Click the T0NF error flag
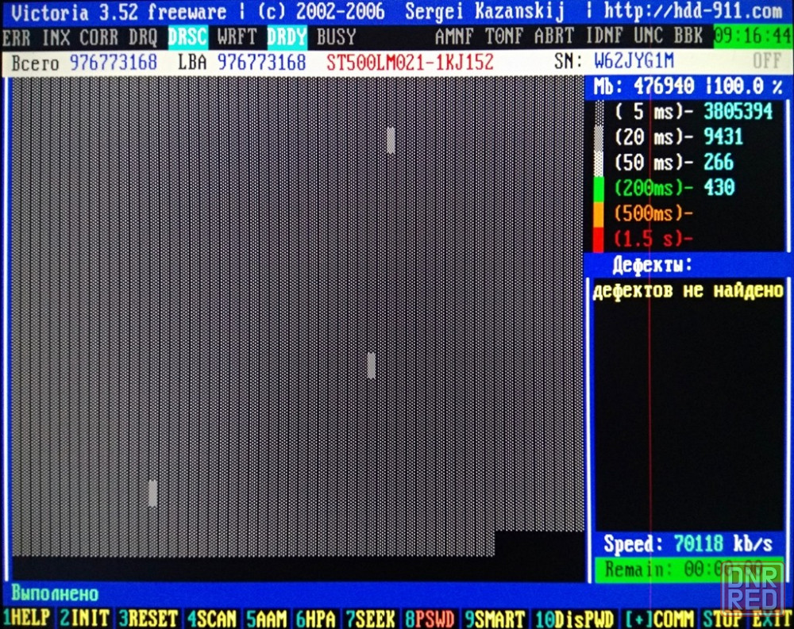The height and width of the screenshot is (629, 794). coord(504,36)
